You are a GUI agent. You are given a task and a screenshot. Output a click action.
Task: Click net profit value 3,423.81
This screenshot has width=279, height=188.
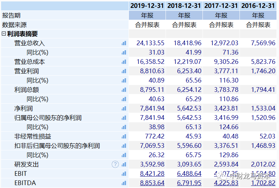click(x=226, y=108)
